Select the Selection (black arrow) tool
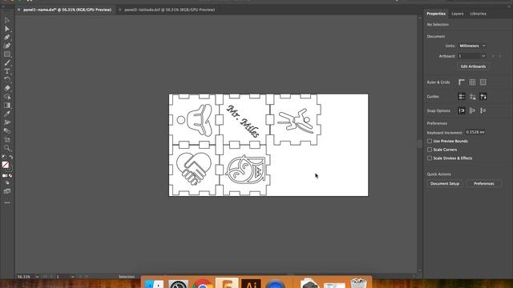The height and width of the screenshot is (288, 513). (7, 20)
